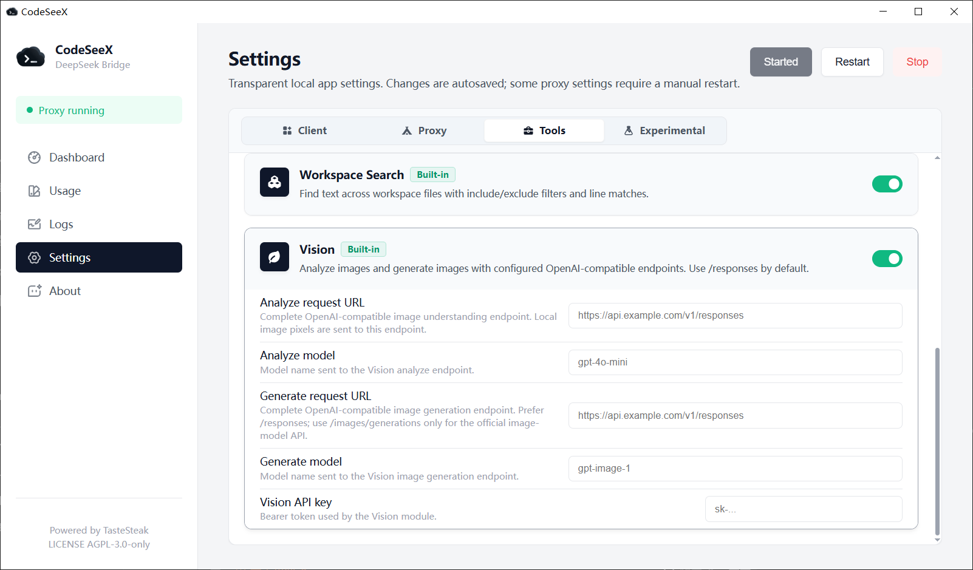Open the Dashboard page
973x570 pixels.
[x=99, y=157]
